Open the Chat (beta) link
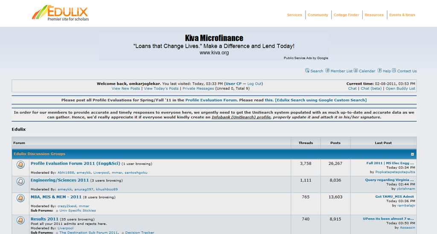Viewport: 437px width, 234px height. pos(371,89)
